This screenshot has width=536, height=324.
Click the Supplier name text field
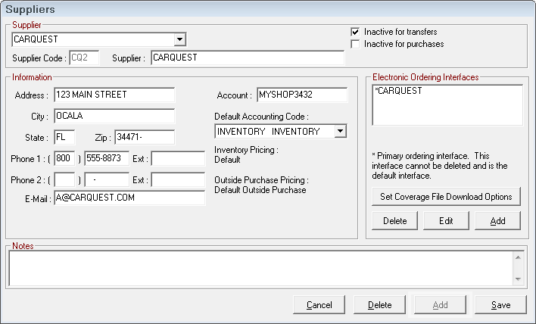pyautogui.click(x=247, y=58)
